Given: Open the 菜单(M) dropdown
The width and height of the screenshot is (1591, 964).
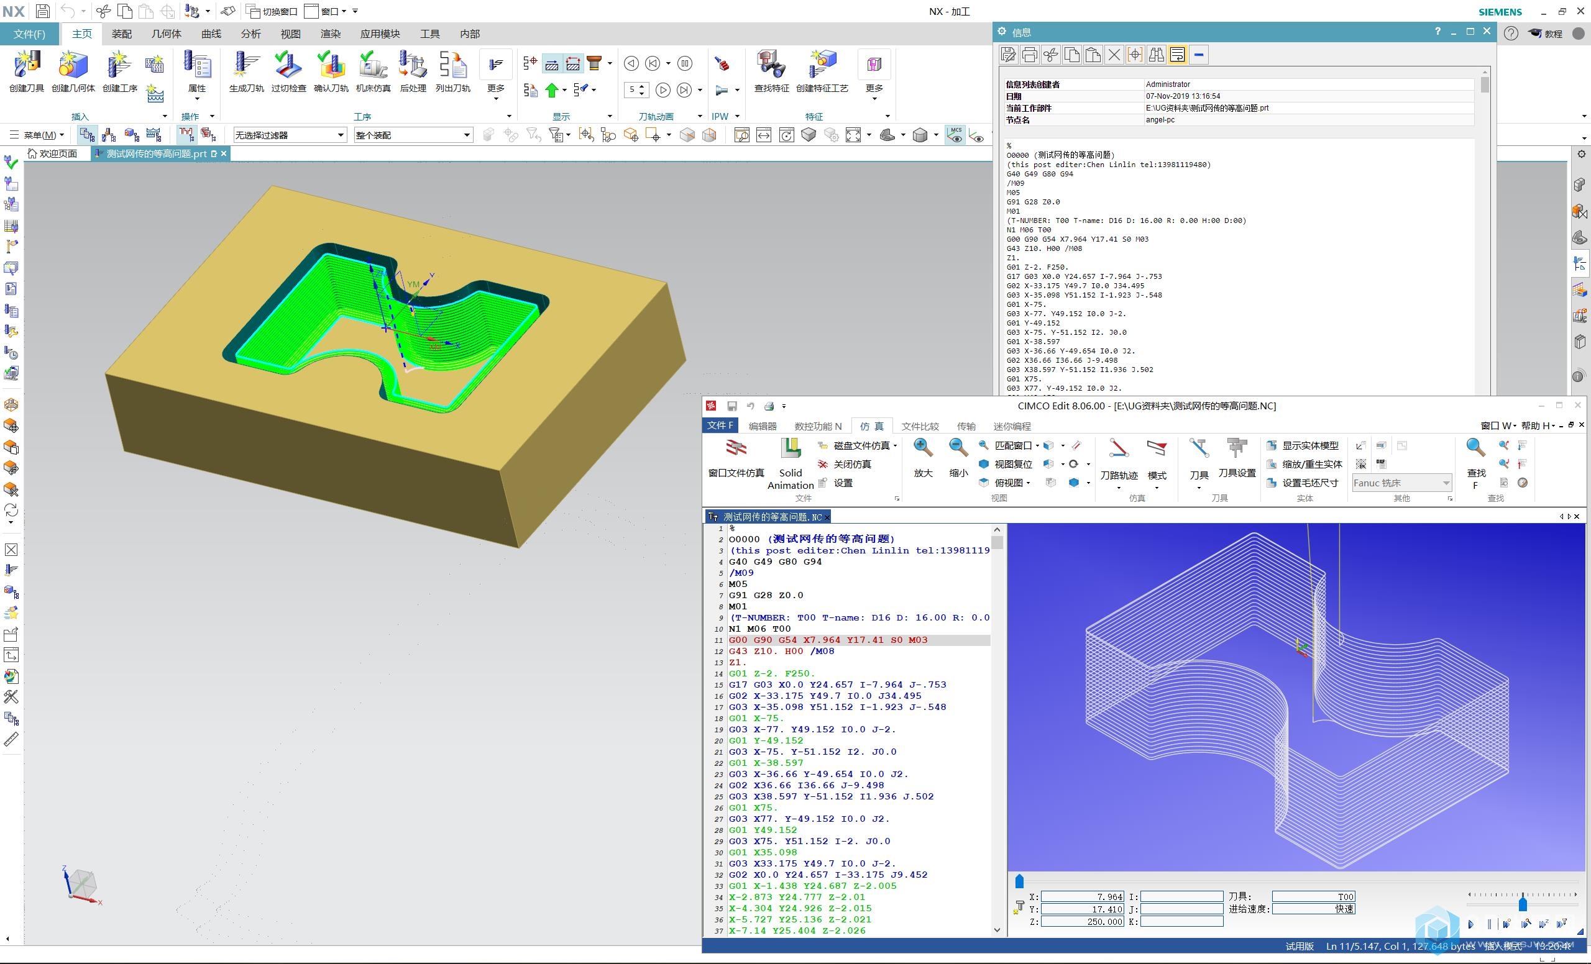Looking at the screenshot, I should click(37, 135).
